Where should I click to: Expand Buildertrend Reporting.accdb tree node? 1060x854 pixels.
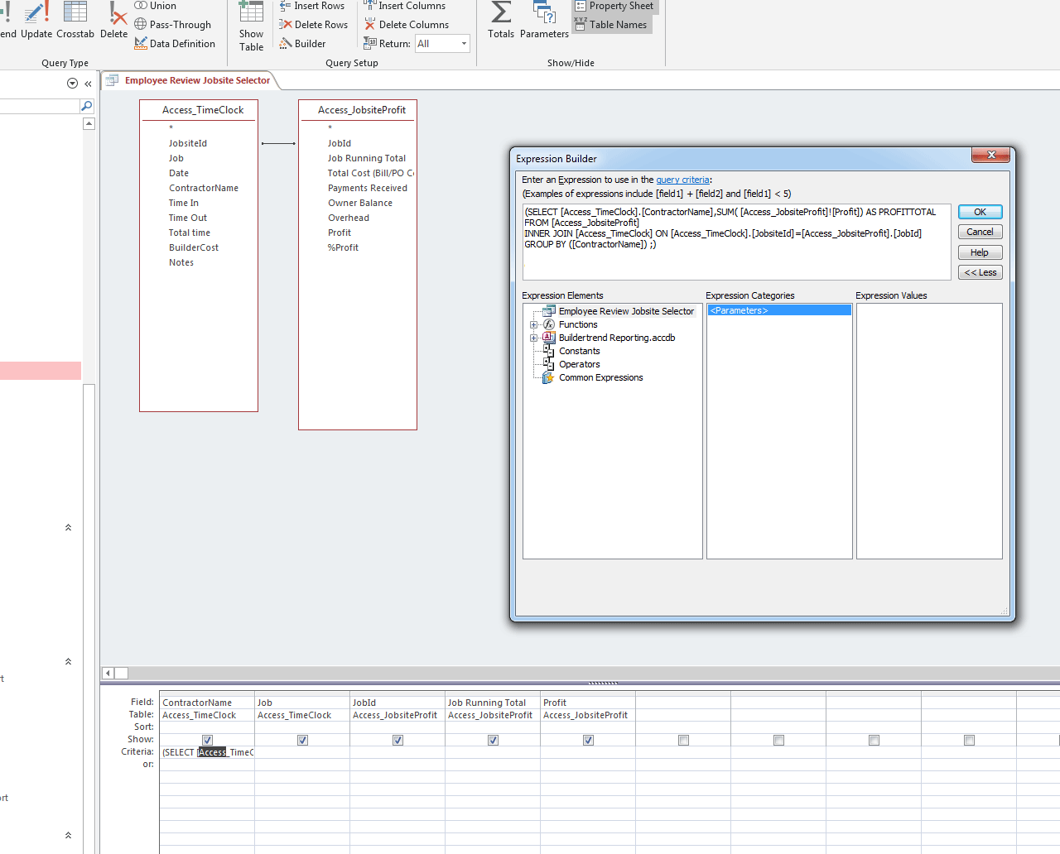[x=534, y=338]
